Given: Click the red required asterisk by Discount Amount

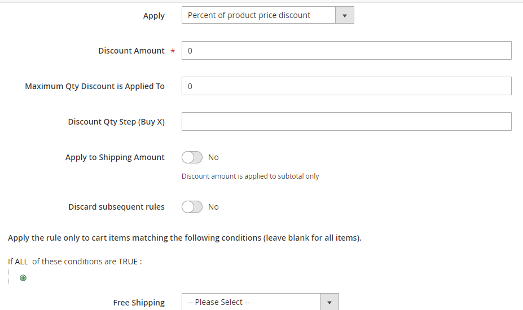Looking at the screenshot, I should pyautogui.click(x=173, y=51).
